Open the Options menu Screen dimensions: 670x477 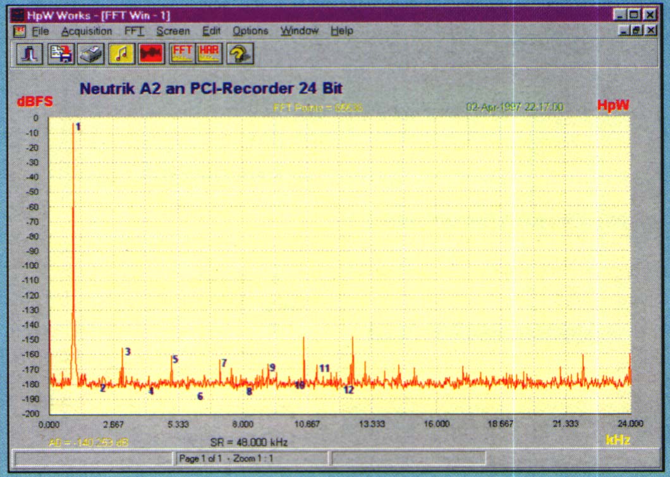(250, 31)
